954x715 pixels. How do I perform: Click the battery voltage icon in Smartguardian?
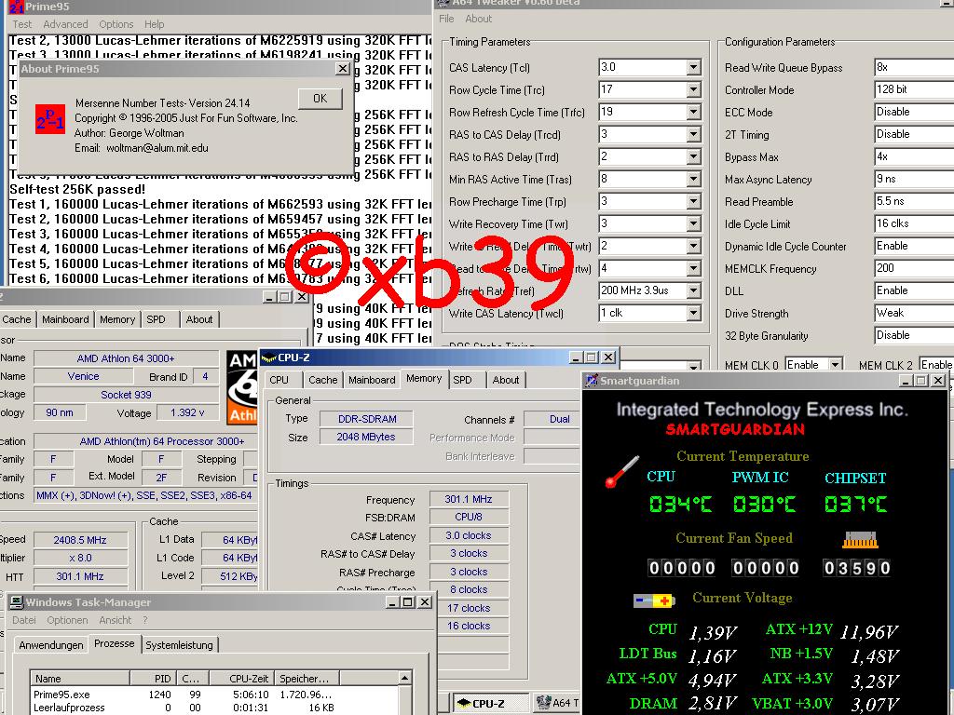tap(654, 600)
